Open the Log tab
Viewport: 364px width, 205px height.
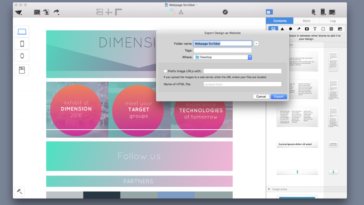(x=333, y=21)
